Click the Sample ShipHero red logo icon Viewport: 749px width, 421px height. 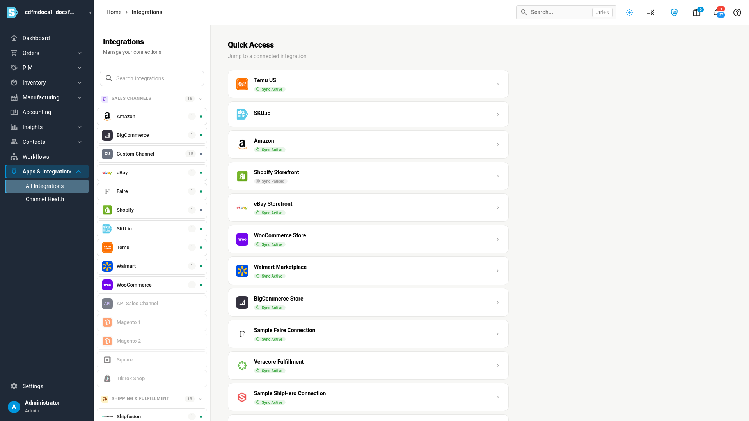[242, 397]
